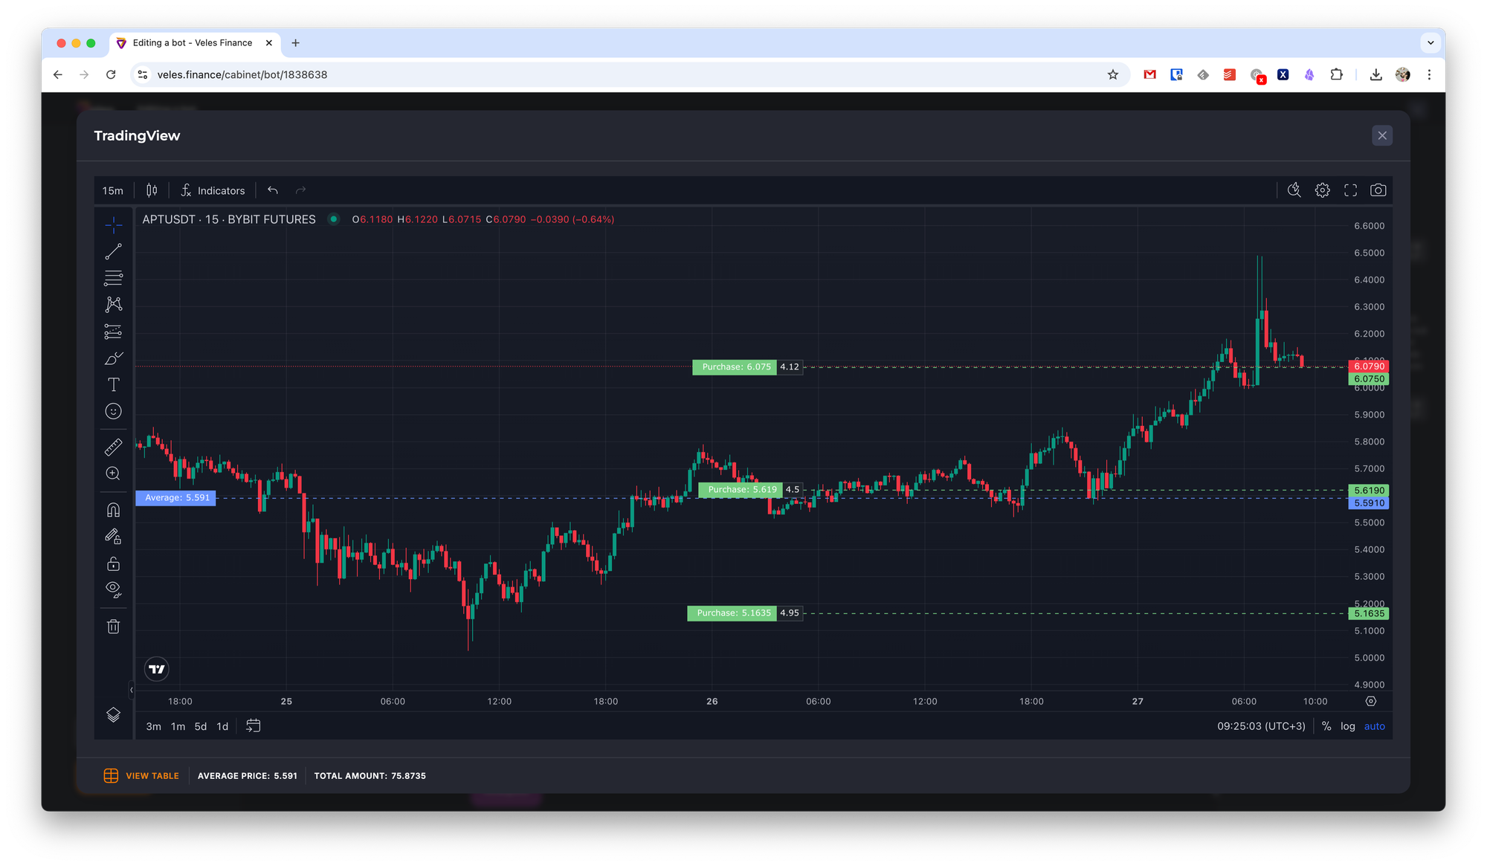The height and width of the screenshot is (866, 1487).
Task: Click the zoom in magnifier tool
Action: click(113, 474)
